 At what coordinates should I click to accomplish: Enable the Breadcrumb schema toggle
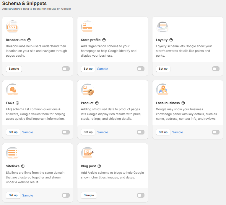tap(66, 69)
